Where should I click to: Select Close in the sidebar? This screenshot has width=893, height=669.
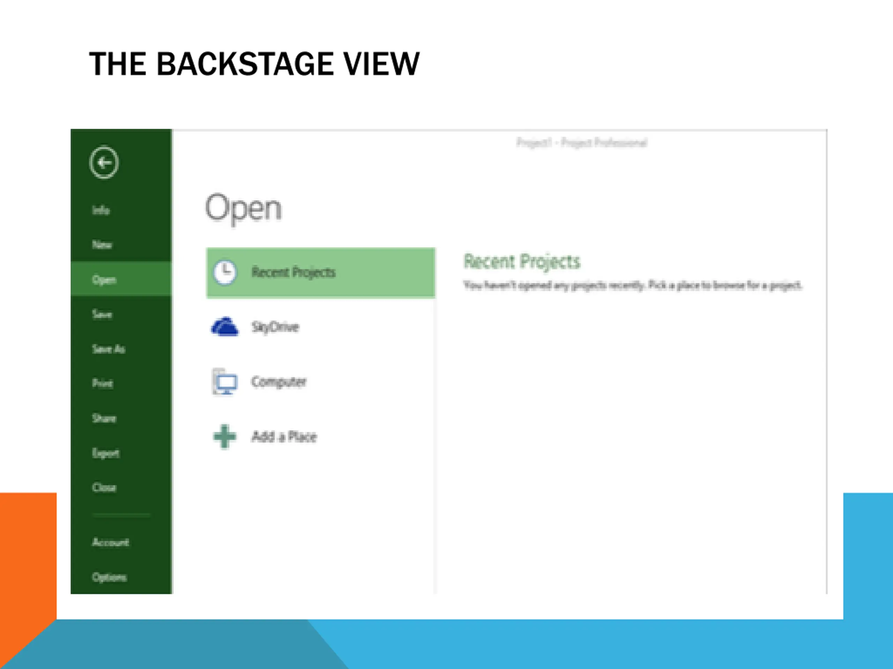pos(104,487)
